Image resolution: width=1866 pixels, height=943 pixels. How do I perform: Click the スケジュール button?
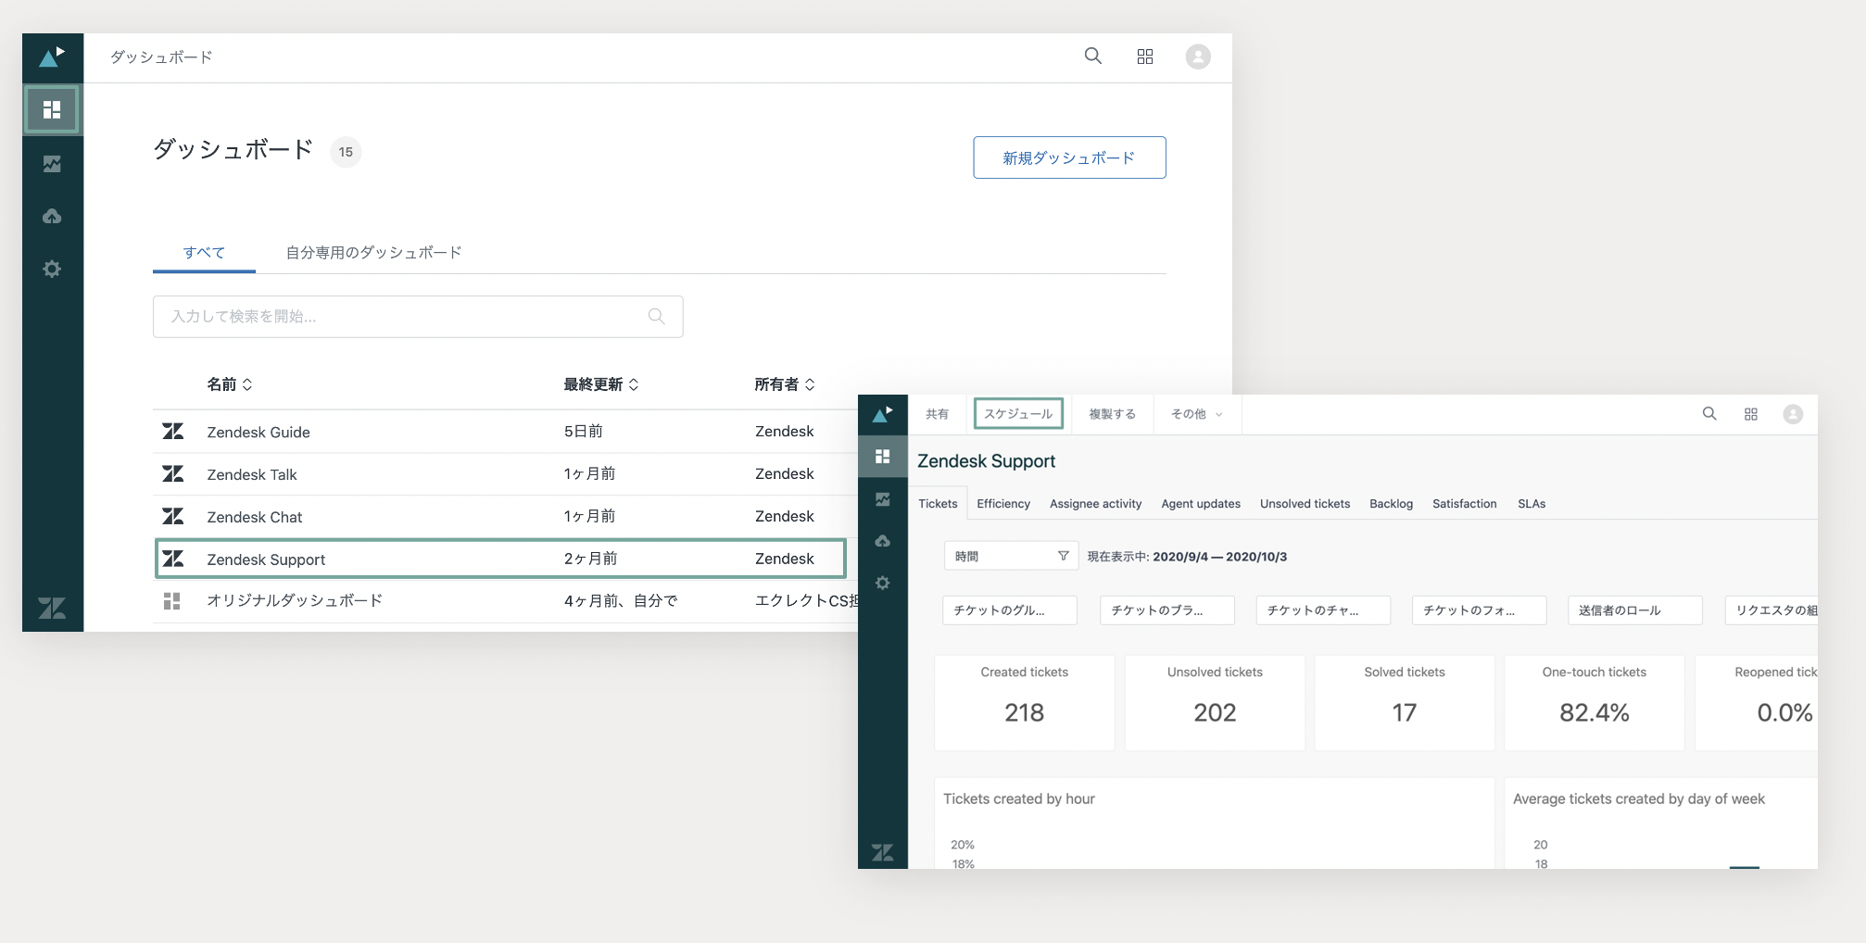pos(1018,413)
